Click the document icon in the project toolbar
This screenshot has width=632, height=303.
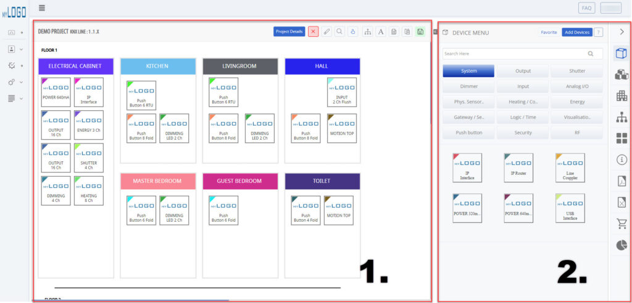pos(394,32)
